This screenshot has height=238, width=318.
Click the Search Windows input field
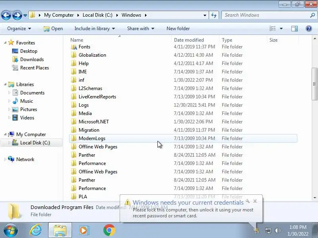tap(266, 15)
